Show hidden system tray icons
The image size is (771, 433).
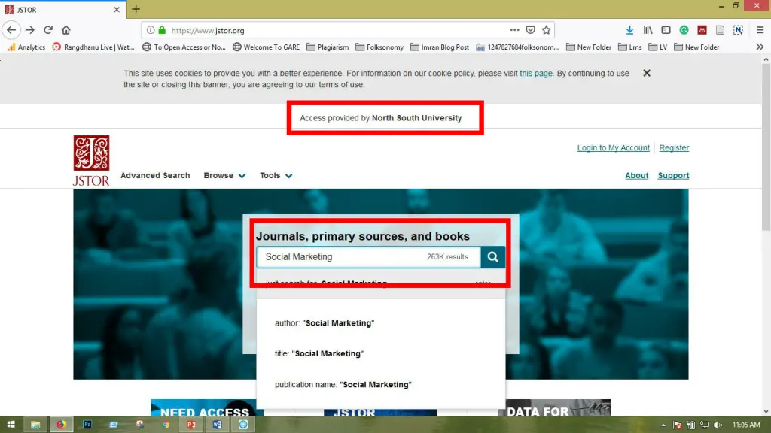pos(663,425)
